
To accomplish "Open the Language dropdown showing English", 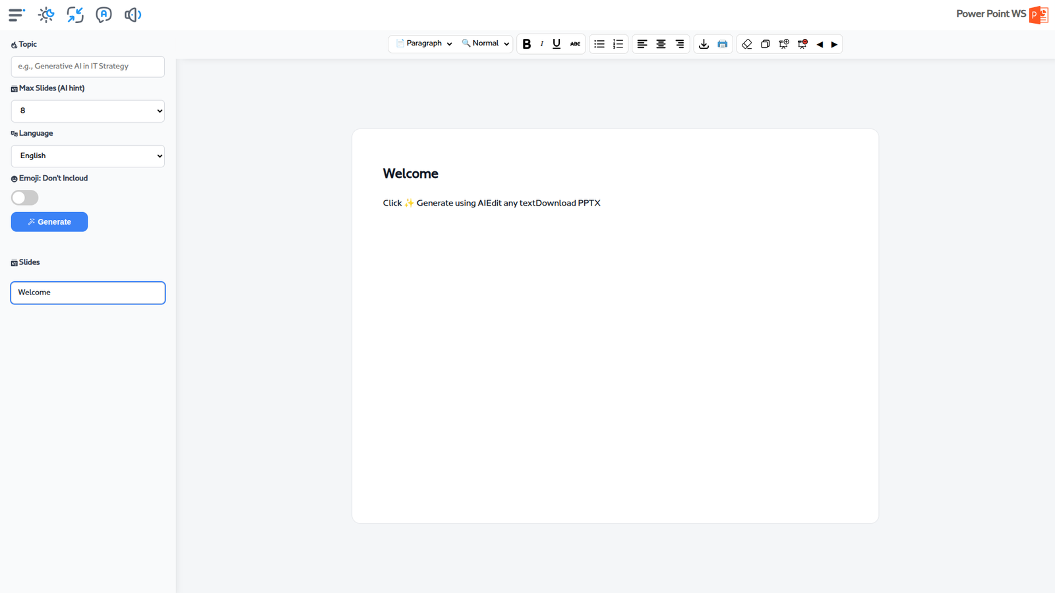I will click(x=88, y=156).
